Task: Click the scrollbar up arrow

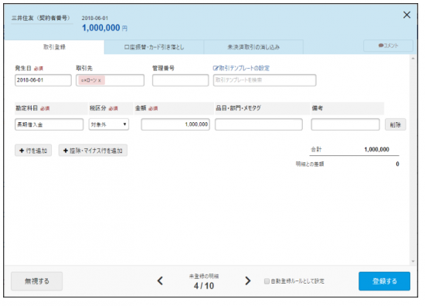Action: point(413,58)
